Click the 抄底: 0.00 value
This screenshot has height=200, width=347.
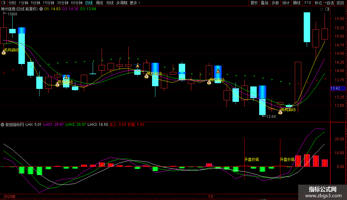[136, 125]
